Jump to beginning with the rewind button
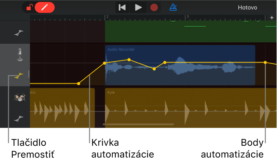The height and width of the screenshot is (160, 277). [x=122, y=7]
